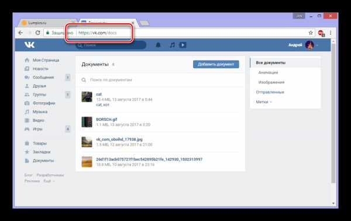Reload the page using refresh icon
The width and height of the screenshot is (351, 221).
pyautogui.click(x=38, y=33)
